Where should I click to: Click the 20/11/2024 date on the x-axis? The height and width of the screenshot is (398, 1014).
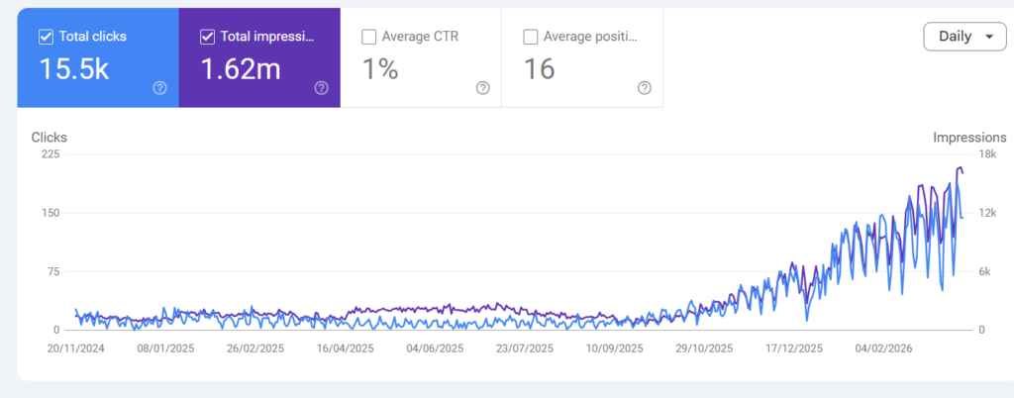click(75, 348)
